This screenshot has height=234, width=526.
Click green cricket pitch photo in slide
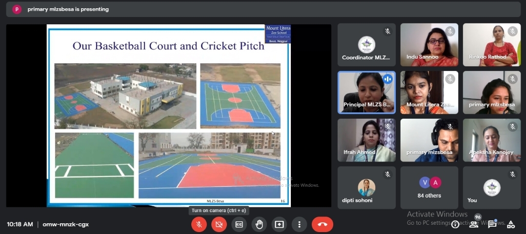(94, 165)
